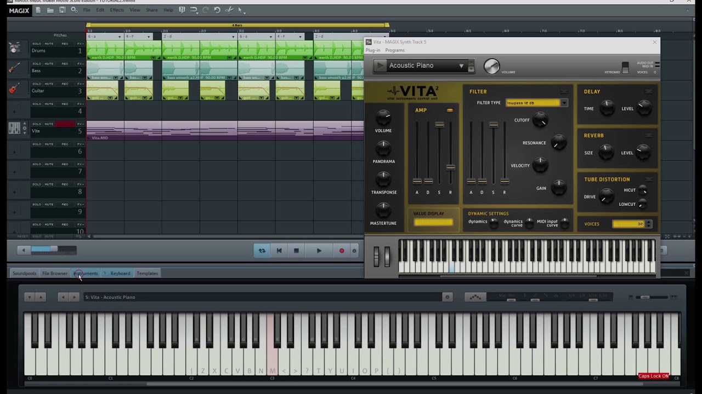Mute the Vita track
Screen dimensions: 702x394
[x=49, y=124]
